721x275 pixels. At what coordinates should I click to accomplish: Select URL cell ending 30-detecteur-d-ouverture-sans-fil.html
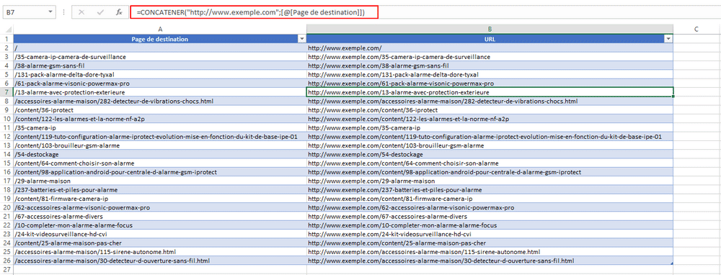(x=490, y=261)
